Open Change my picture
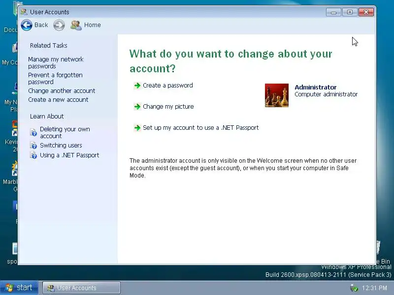This screenshot has width=394, height=295. point(168,107)
